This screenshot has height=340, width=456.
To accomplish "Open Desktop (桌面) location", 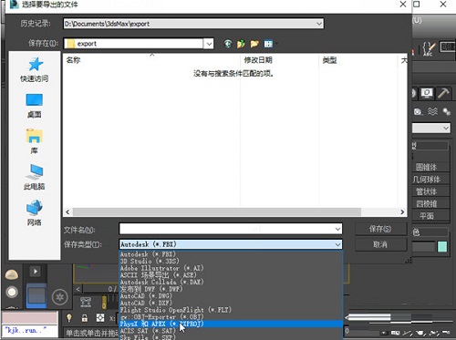I will (x=35, y=106).
